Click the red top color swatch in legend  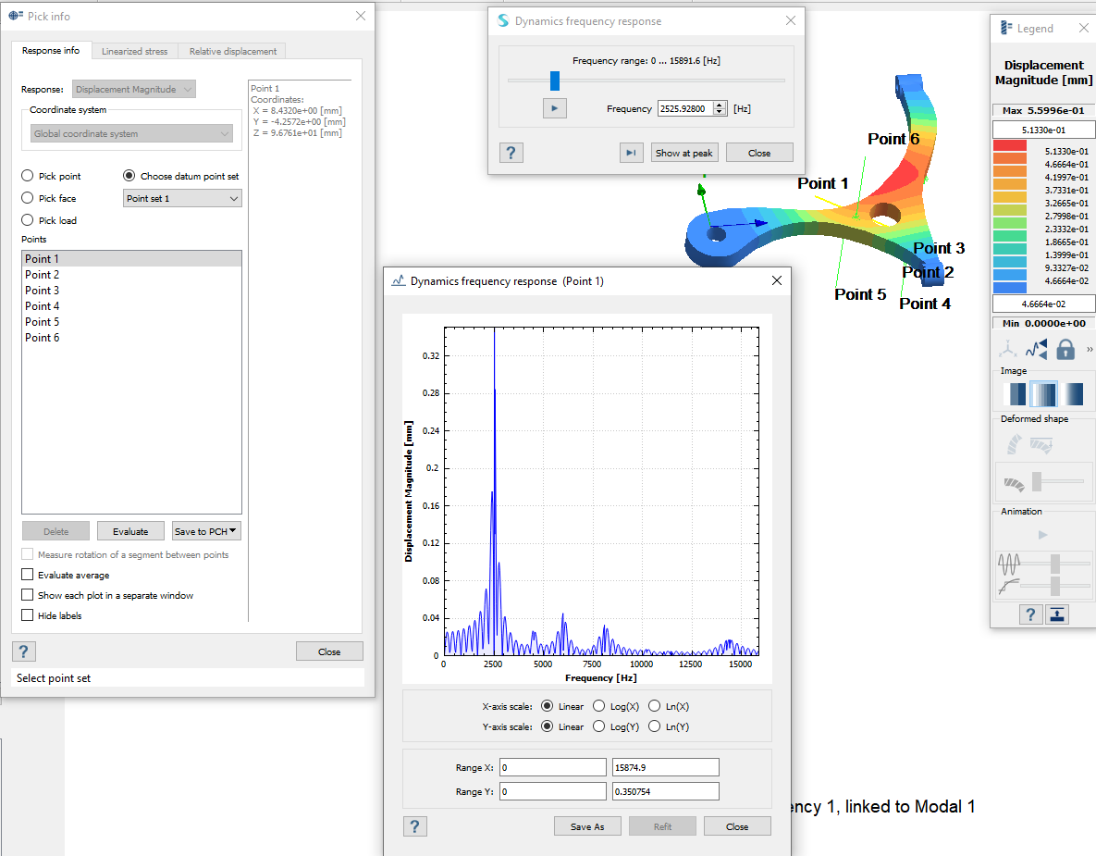[1009, 145]
